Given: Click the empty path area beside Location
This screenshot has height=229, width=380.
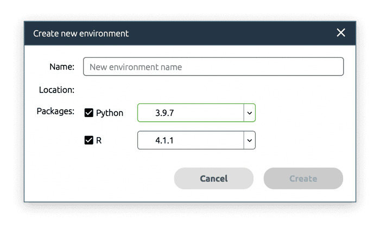Looking at the screenshot, I should coord(213,90).
